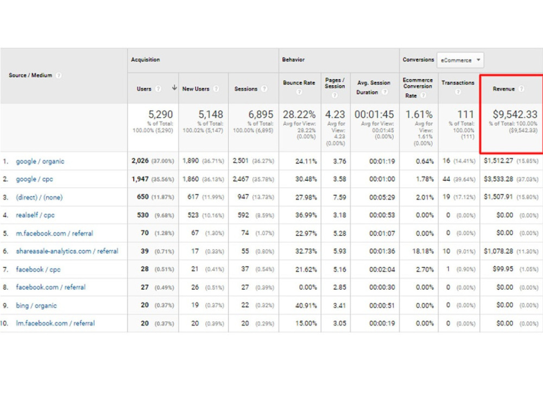Select average session duration 00:01:45
This screenshot has width=543, height=407.
pos(374,114)
